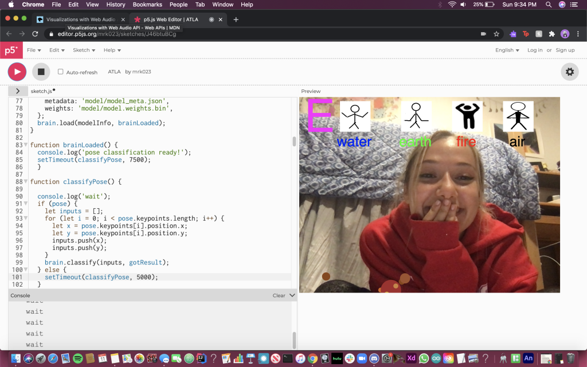Reload the page in Chrome

pyautogui.click(x=36, y=34)
